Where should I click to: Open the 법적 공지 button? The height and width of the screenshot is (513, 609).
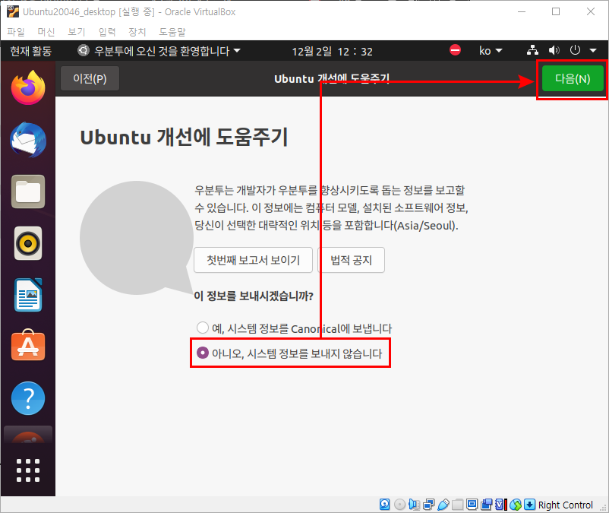(x=351, y=260)
